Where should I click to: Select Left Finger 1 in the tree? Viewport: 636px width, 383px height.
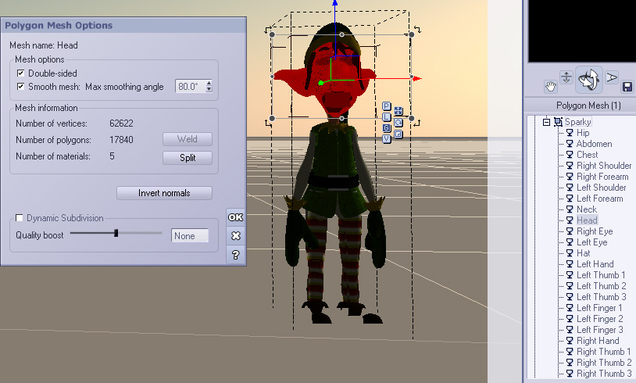tap(599, 308)
